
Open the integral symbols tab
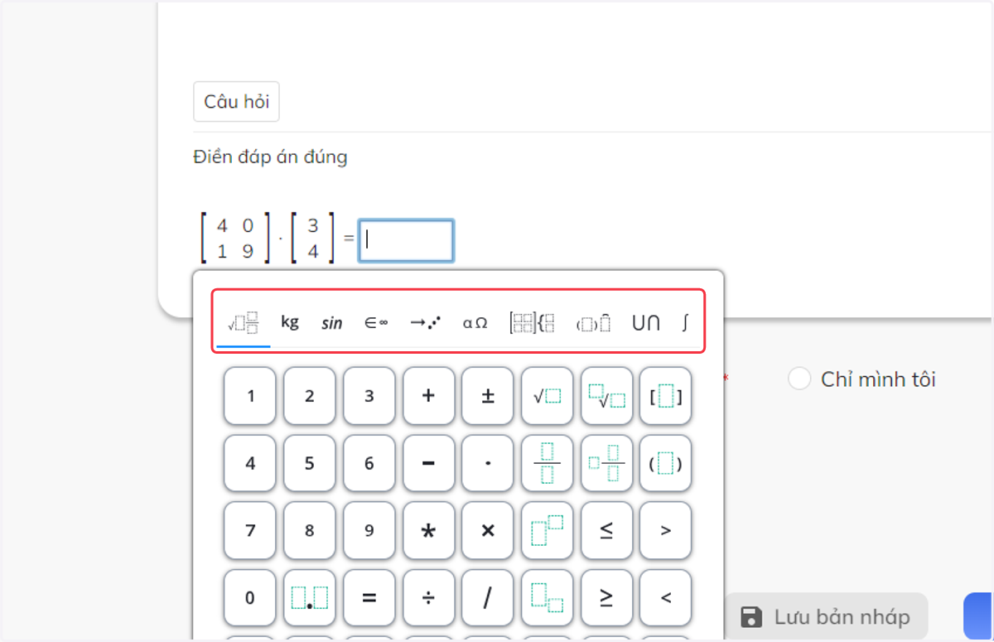pyautogui.click(x=685, y=323)
